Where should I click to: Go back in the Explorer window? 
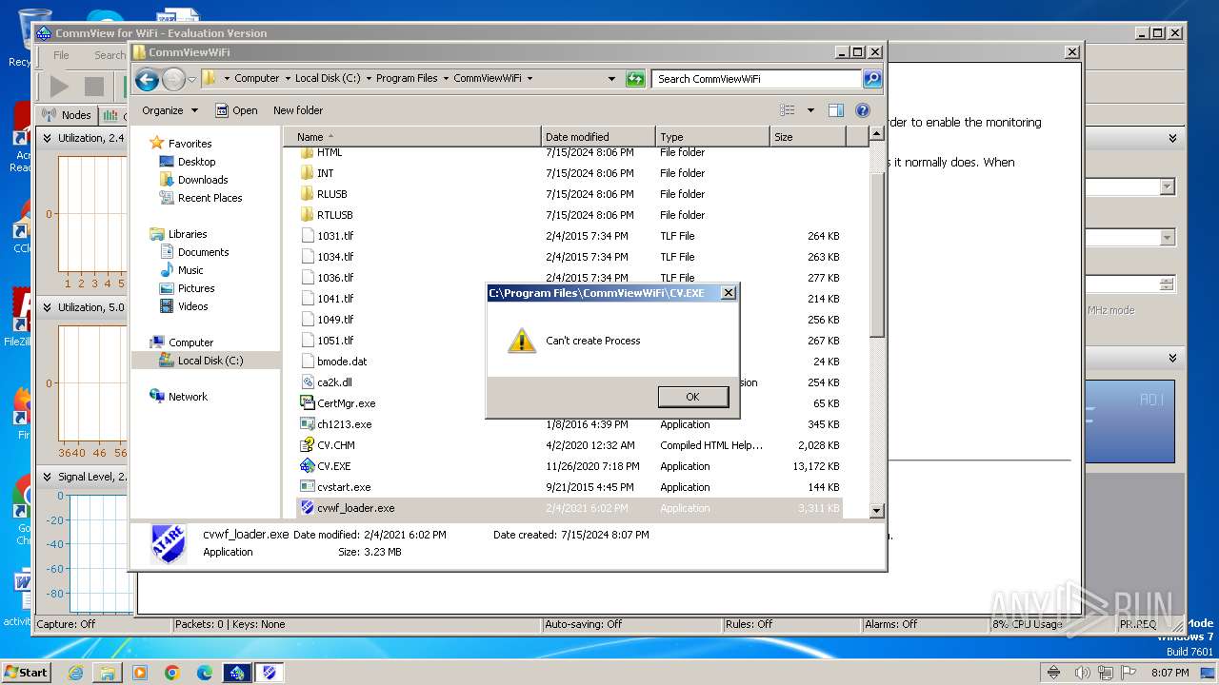[147, 79]
